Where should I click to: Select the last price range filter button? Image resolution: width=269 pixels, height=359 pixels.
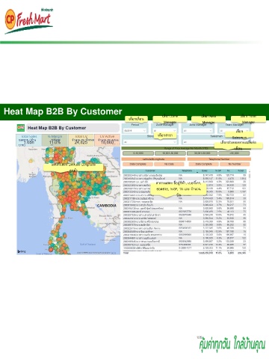pyautogui.click(x=234, y=153)
